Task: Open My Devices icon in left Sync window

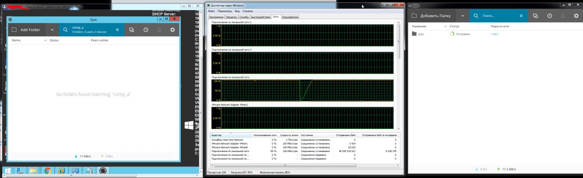Action: click(131, 30)
